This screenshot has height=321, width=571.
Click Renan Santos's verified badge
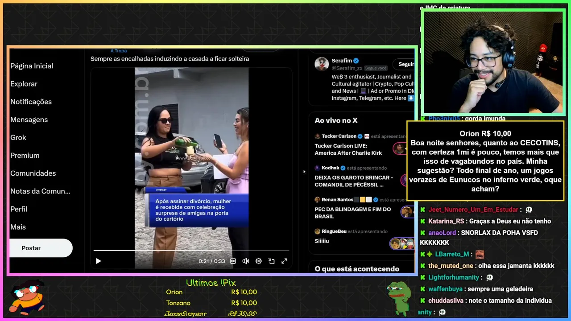coord(376,200)
